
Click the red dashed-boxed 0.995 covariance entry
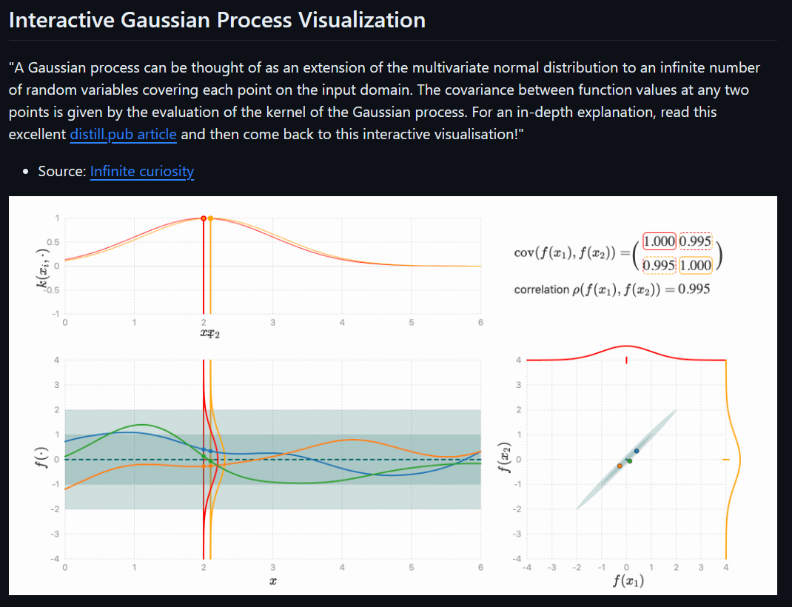(x=695, y=241)
